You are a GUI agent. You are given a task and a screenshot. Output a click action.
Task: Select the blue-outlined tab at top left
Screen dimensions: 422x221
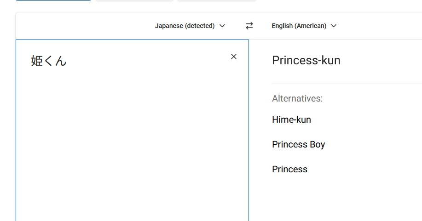coord(53,0)
